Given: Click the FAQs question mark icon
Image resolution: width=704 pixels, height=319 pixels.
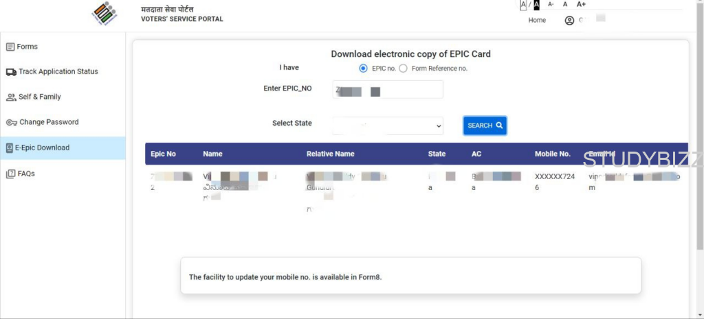Looking at the screenshot, I should 10,174.
